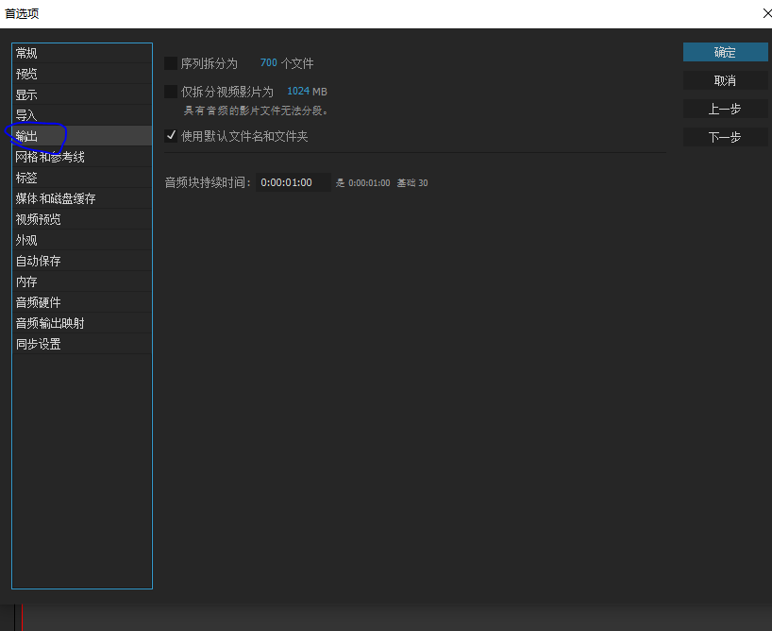Open the 常规 preferences category

coord(82,53)
